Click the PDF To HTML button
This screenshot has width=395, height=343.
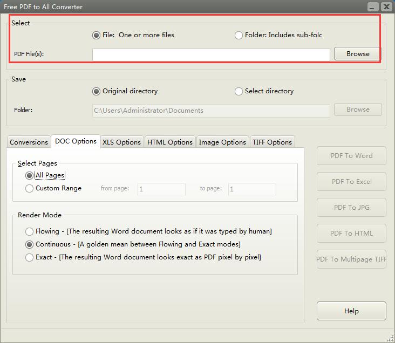351,234
